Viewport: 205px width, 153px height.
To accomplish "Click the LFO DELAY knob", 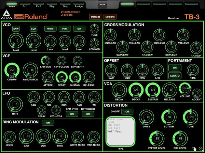I will 42,110.
